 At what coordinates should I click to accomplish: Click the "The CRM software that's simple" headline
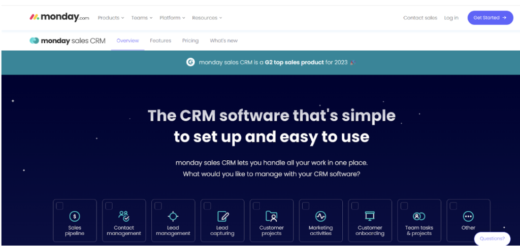272,116
